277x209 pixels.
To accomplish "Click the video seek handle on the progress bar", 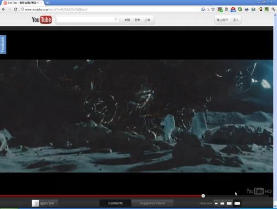I will click(203, 196).
